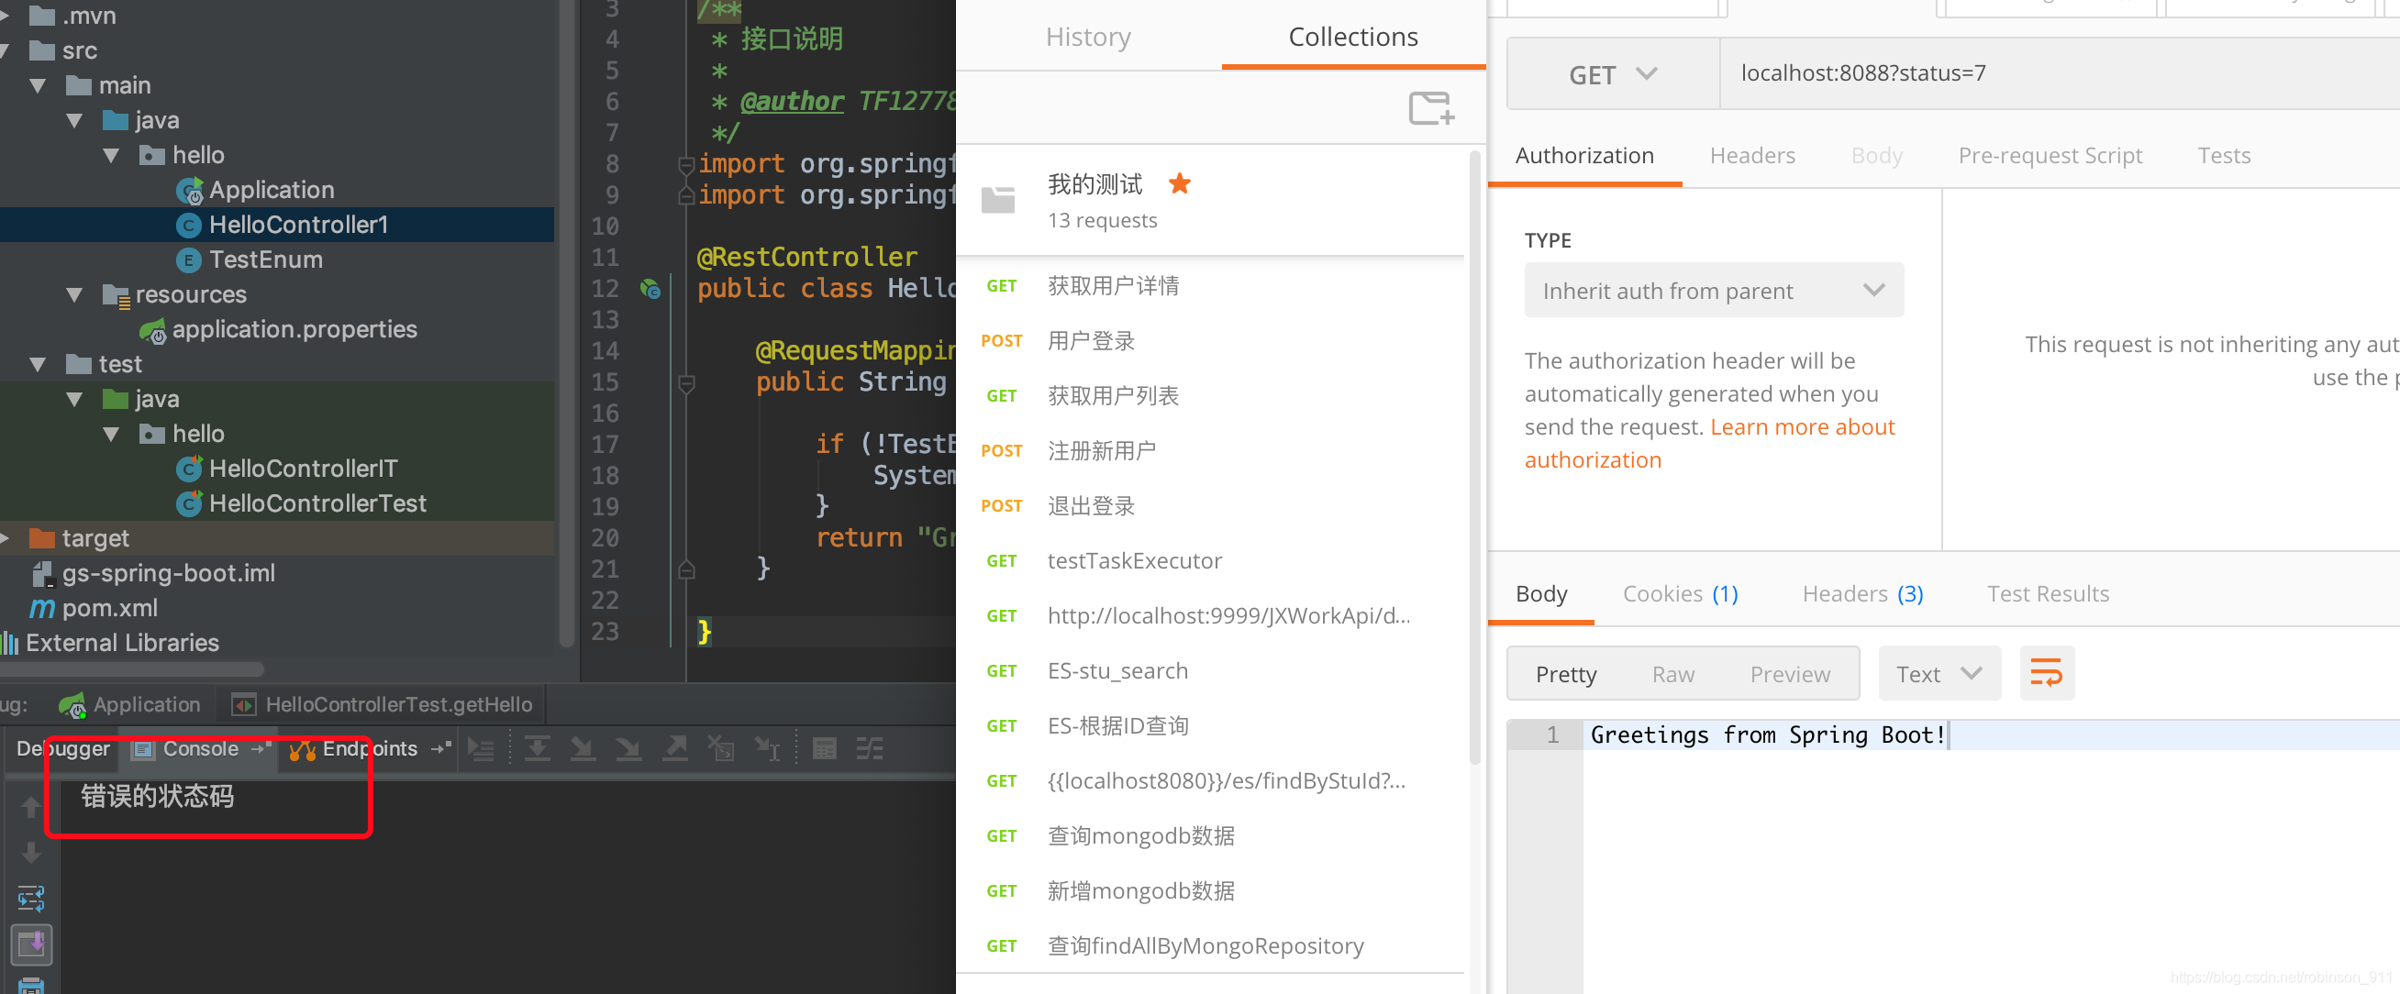Click scroll-to-end icon in console sidebar
This screenshot has width=2400, height=994.
pos(31,944)
